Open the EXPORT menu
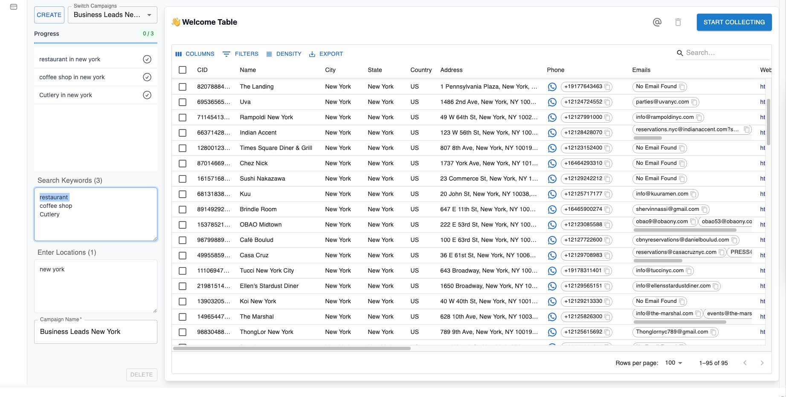This screenshot has height=397, width=786. (x=326, y=54)
